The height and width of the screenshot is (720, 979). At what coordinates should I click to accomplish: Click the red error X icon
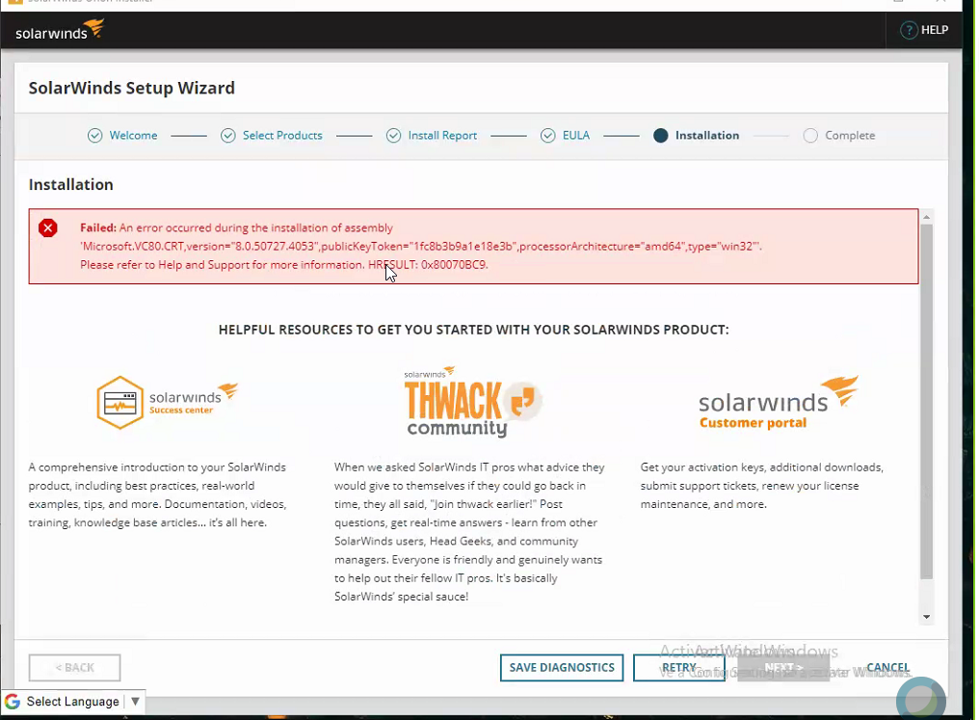[x=47, y=227]
